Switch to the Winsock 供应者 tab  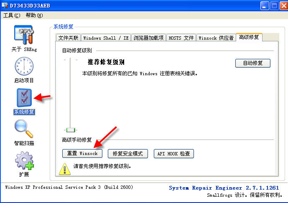point(216,38)
